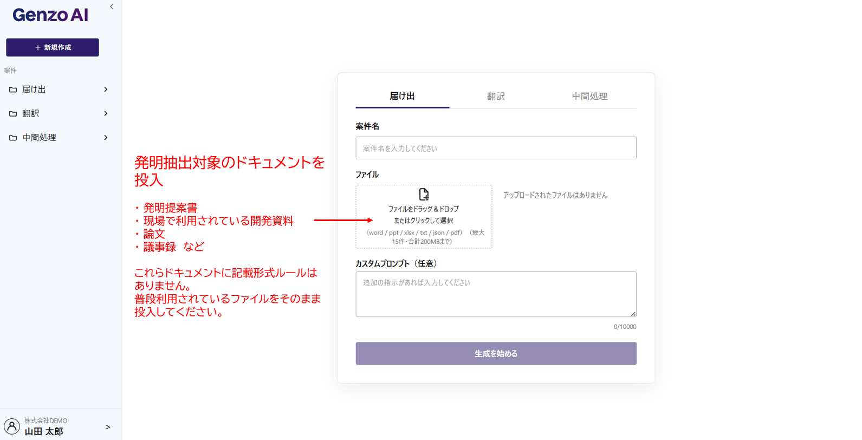Collapse the sidebar with the top chevron
Screen dimensions: 862x440
(x=112, y=7)
